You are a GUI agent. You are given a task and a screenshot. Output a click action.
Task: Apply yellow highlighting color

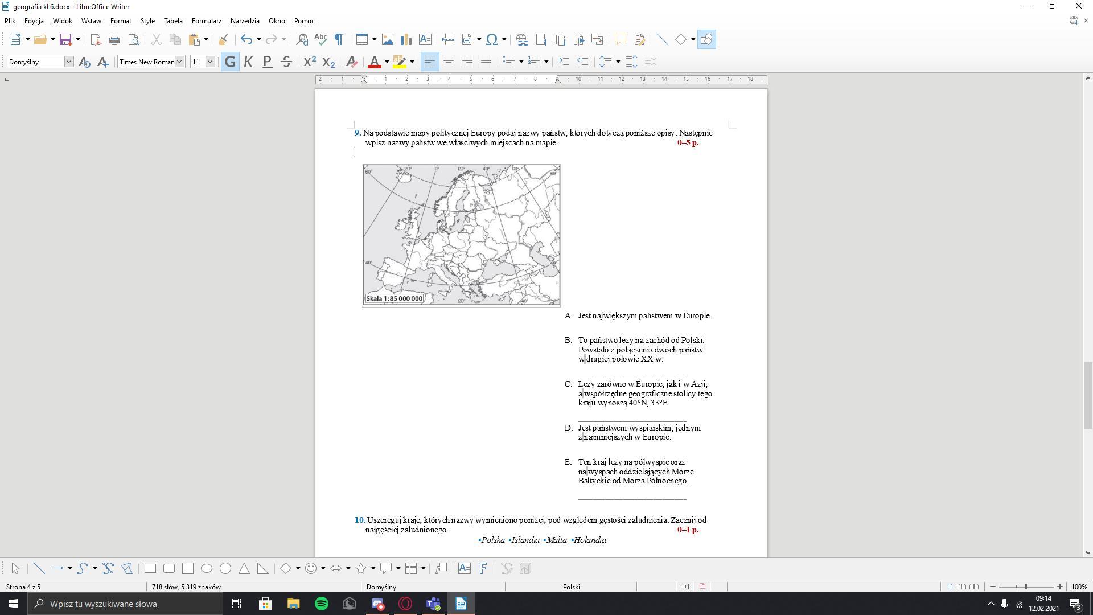pyautogui.click(x=400, y=61)
